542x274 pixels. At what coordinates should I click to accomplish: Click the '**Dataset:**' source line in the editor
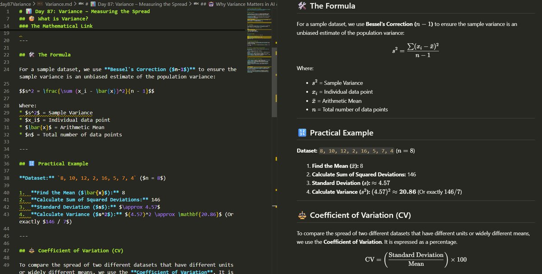93,178
